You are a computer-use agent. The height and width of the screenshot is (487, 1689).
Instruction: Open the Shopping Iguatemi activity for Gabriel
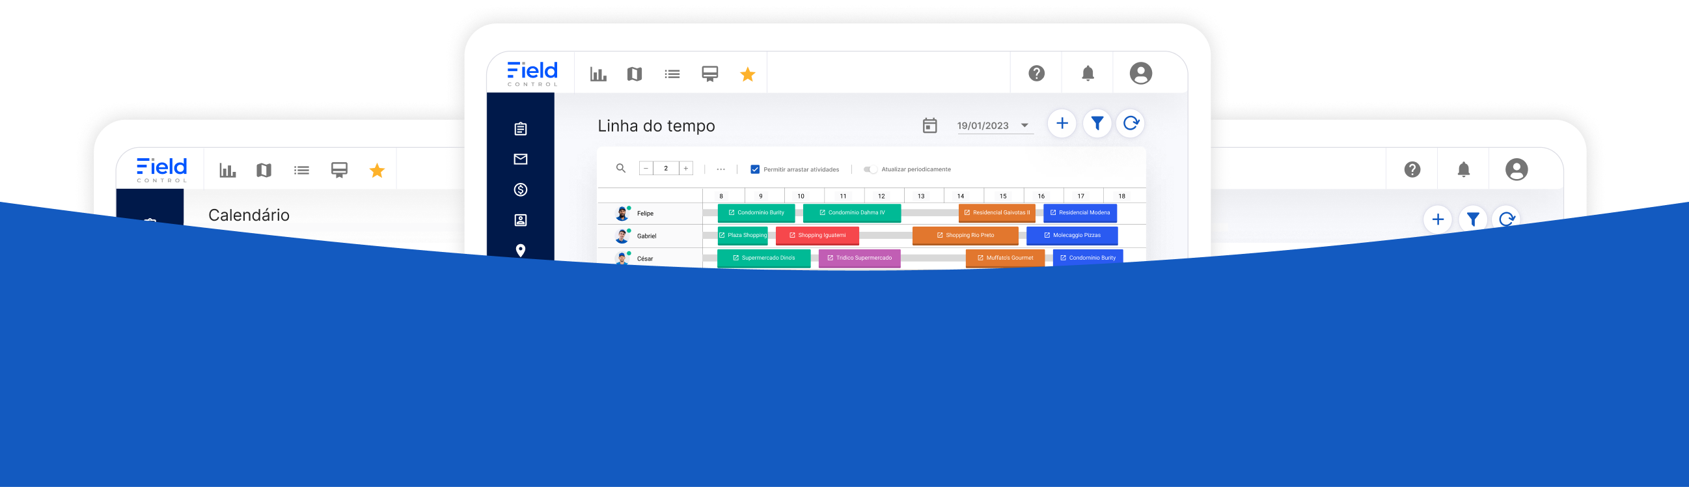817,235
